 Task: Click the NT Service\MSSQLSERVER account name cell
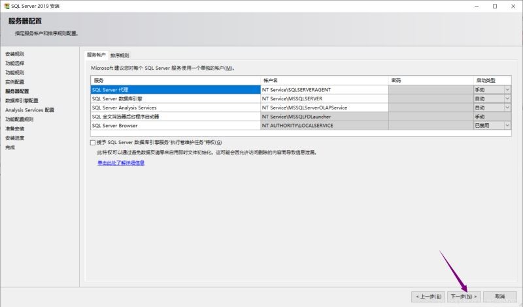tap(324, 98)
